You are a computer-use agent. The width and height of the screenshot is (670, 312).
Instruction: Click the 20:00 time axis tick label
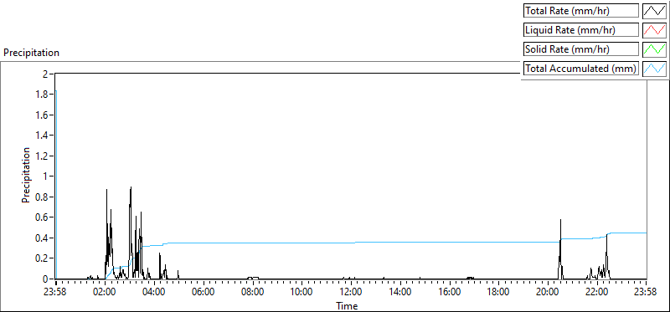(548, 293)
